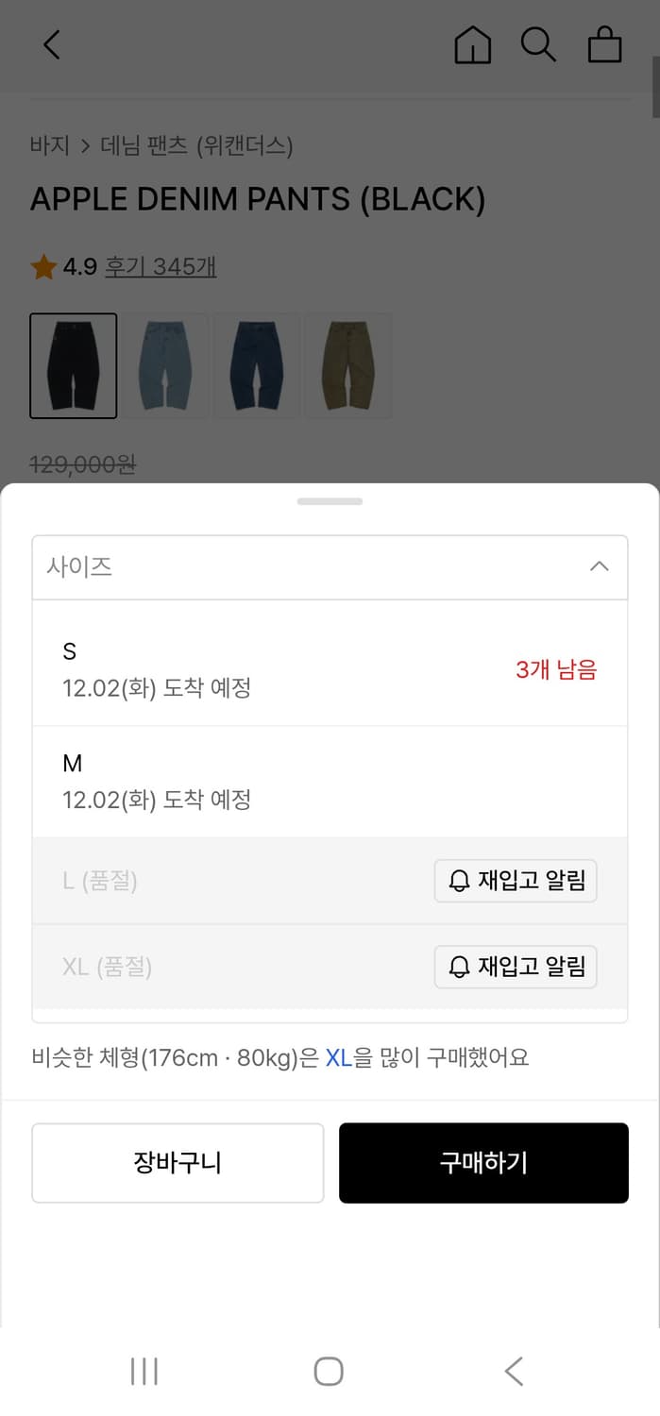This screenshot has height=1416, width=660.
Task: Tap the search magnifier icon
Action: click(x=538, y=44)
